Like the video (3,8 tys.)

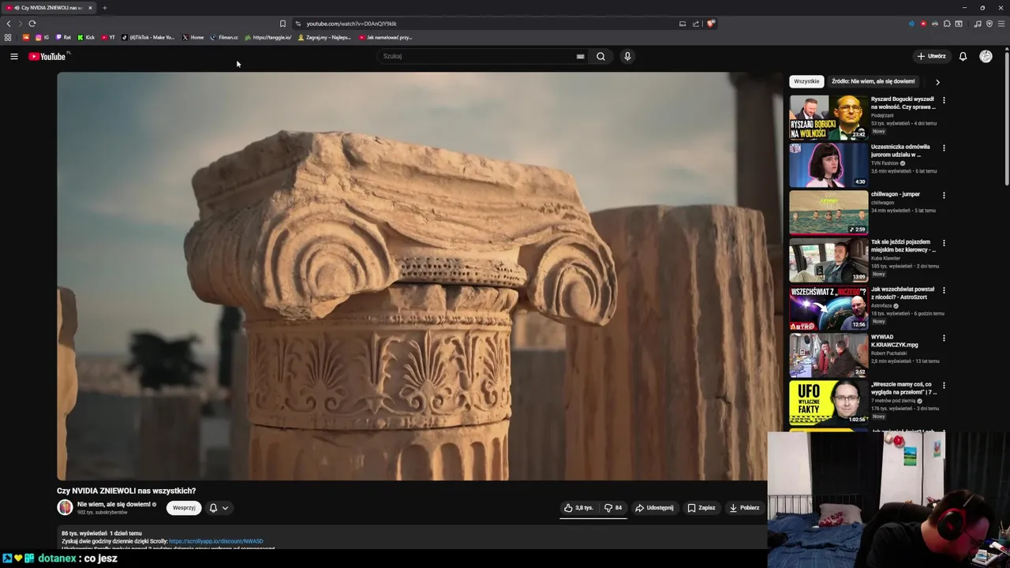click(578, 508)
